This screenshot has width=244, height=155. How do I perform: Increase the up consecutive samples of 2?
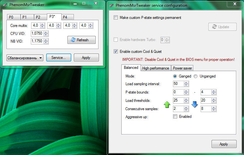point(186,108)
